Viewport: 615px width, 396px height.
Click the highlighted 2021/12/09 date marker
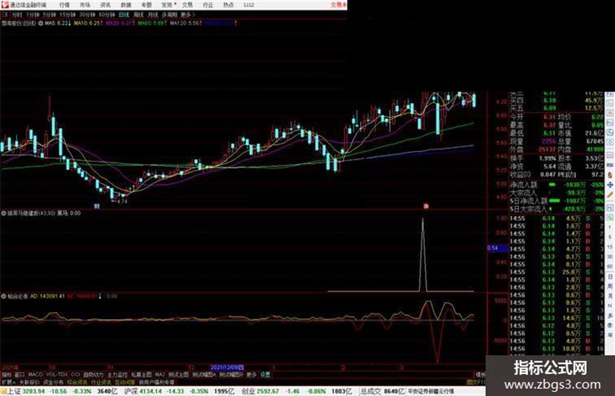click(226, 367)
